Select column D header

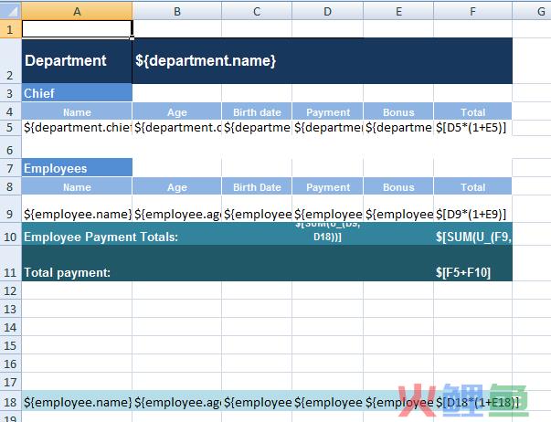[327, 11]
